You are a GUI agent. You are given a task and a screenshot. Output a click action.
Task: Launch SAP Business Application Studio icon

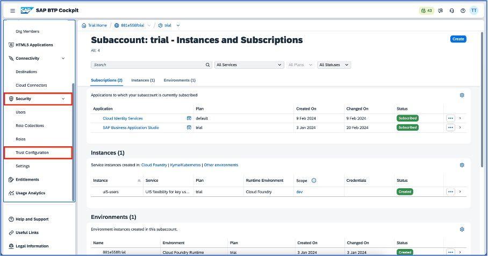point(189,127)
